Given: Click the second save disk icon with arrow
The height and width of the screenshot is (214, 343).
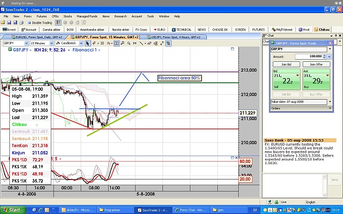Looking at the screenshot, I should click(x=15, y=22).
